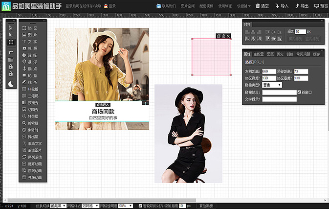Add an H轮播 component
This screenshot has width=329, height=209.
[30, 89]
